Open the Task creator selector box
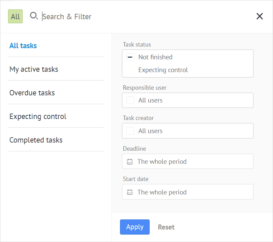This screenshot has height=242, width=273. 188,131
